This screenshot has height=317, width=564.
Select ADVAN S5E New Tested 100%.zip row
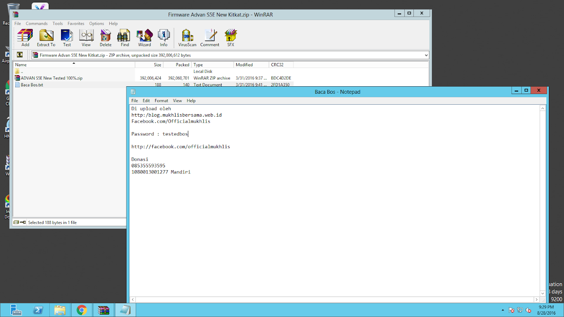click(153, 78)
